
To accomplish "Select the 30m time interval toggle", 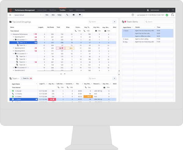I will click(53, 15).
